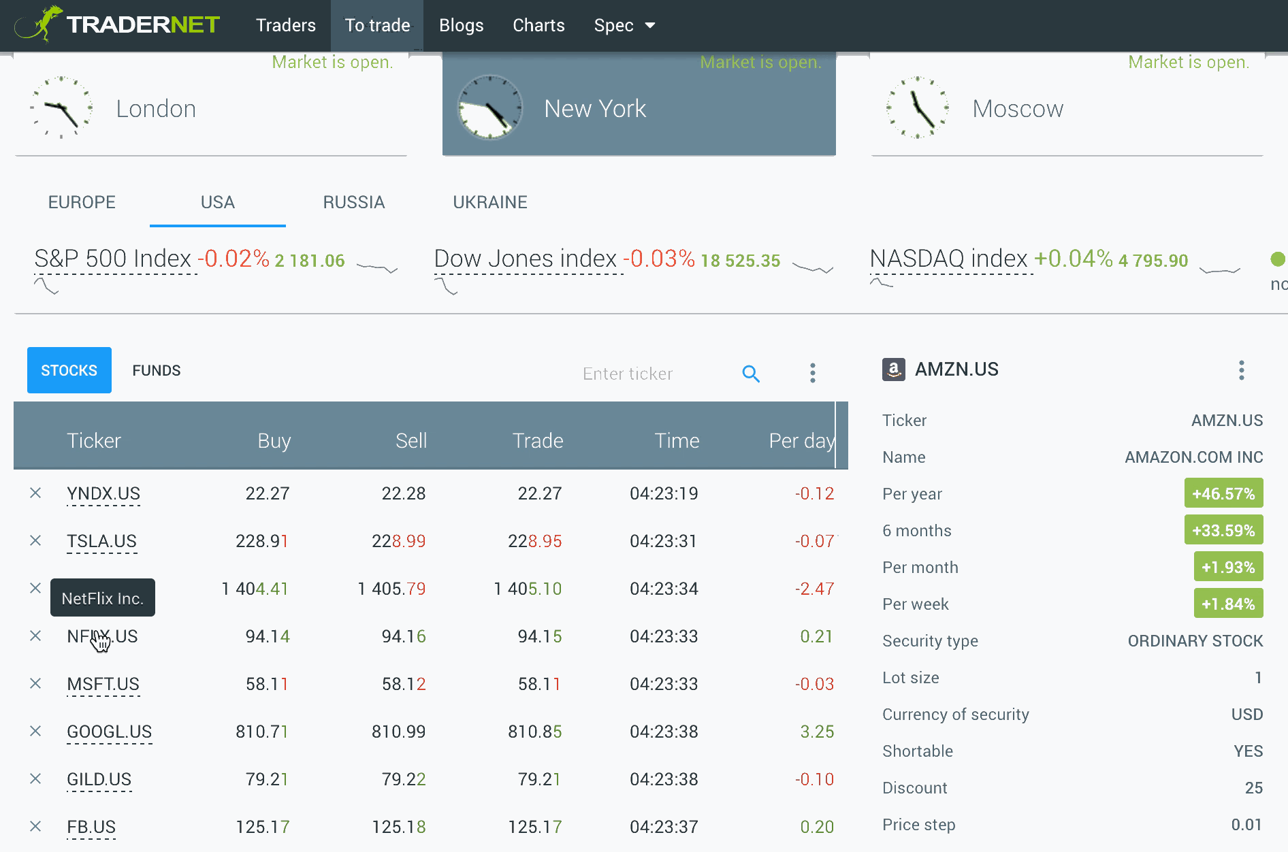1288x852 pixels.
Task: Click the New York clock icon
Action: click(489, 108)
